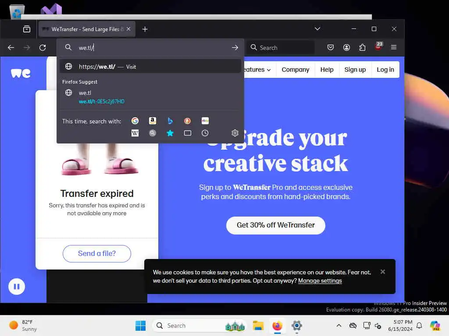This screenshot has height=336, width=449.
Task: Search this time with Google
Action: 135,121
